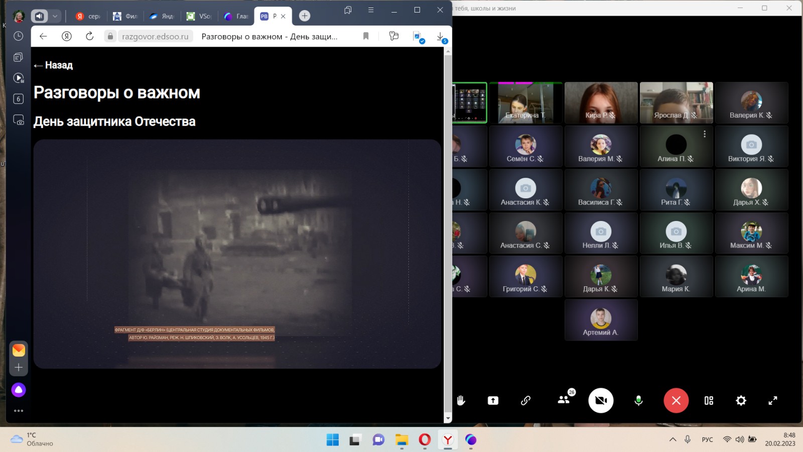Close the active РВ tab
803x452 pixels.
pos(283,16)
